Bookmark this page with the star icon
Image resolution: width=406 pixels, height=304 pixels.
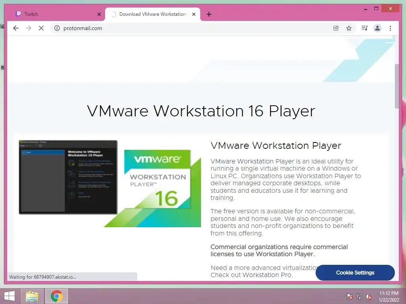(349, 28)
